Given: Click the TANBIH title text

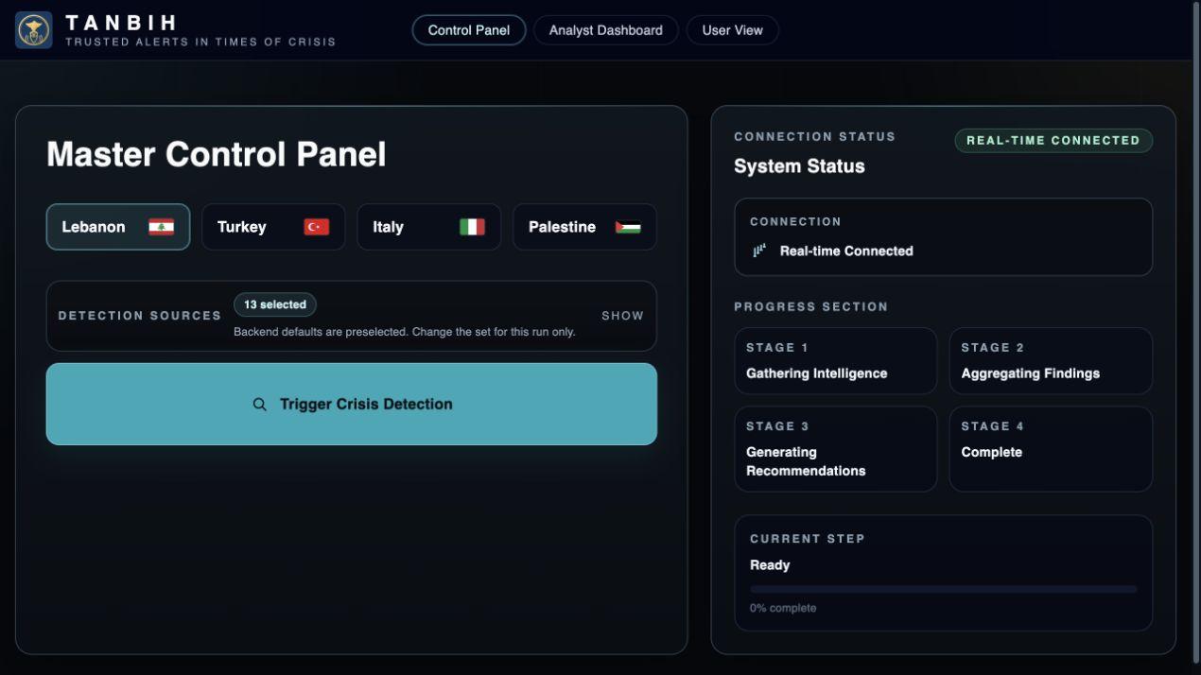Looking at the screenshot, I should [121, 23].
